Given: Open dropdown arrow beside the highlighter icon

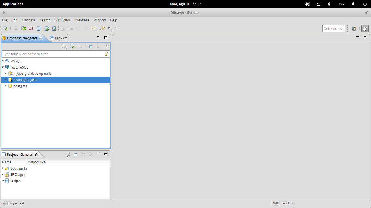Looking at the screenshot, I should pos(109,28).
